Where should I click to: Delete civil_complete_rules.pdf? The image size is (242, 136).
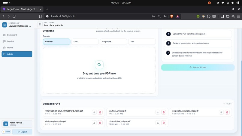100,123
